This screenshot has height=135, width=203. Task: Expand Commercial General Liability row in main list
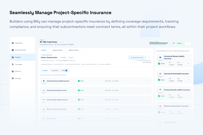[x=148, y=81]
